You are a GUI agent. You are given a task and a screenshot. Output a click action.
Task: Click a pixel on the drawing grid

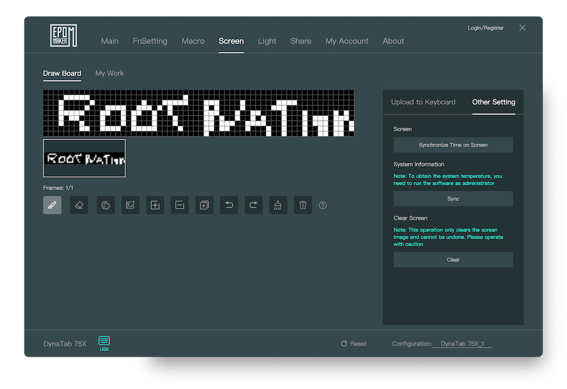198,113
